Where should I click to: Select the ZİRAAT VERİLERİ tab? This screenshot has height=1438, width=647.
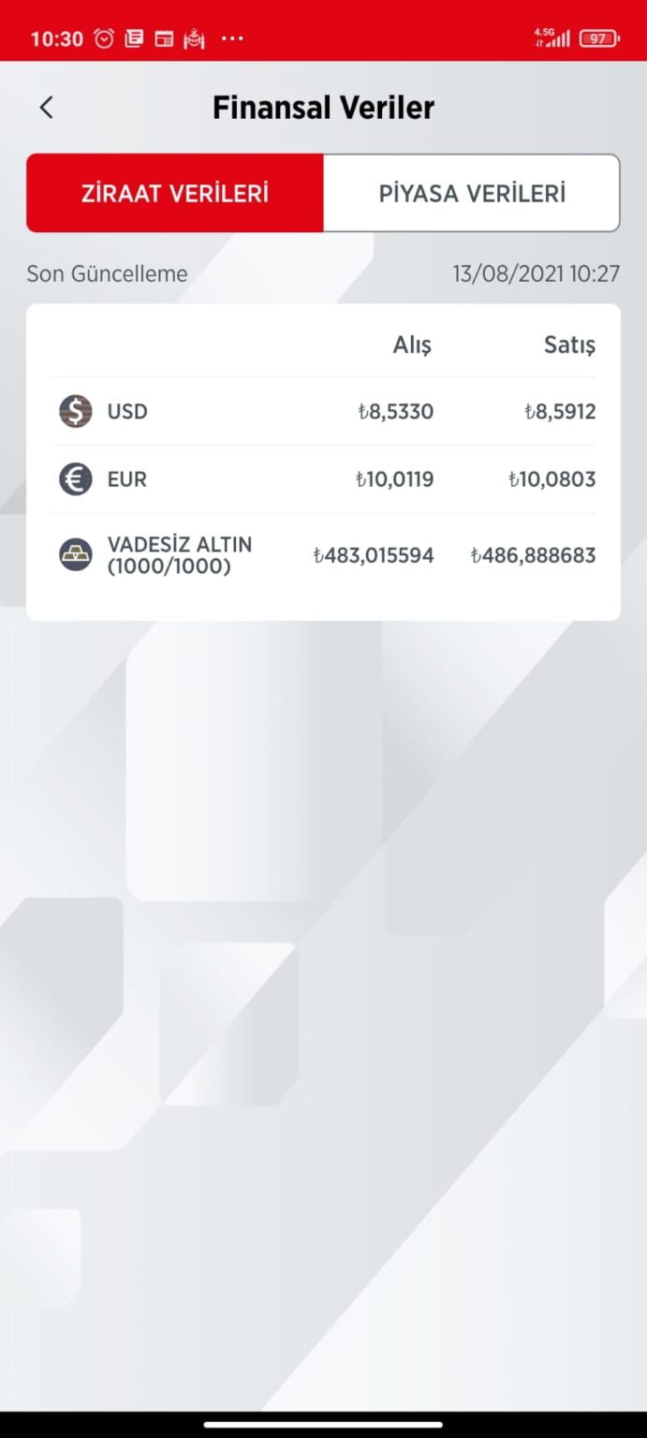click(175, 193)
